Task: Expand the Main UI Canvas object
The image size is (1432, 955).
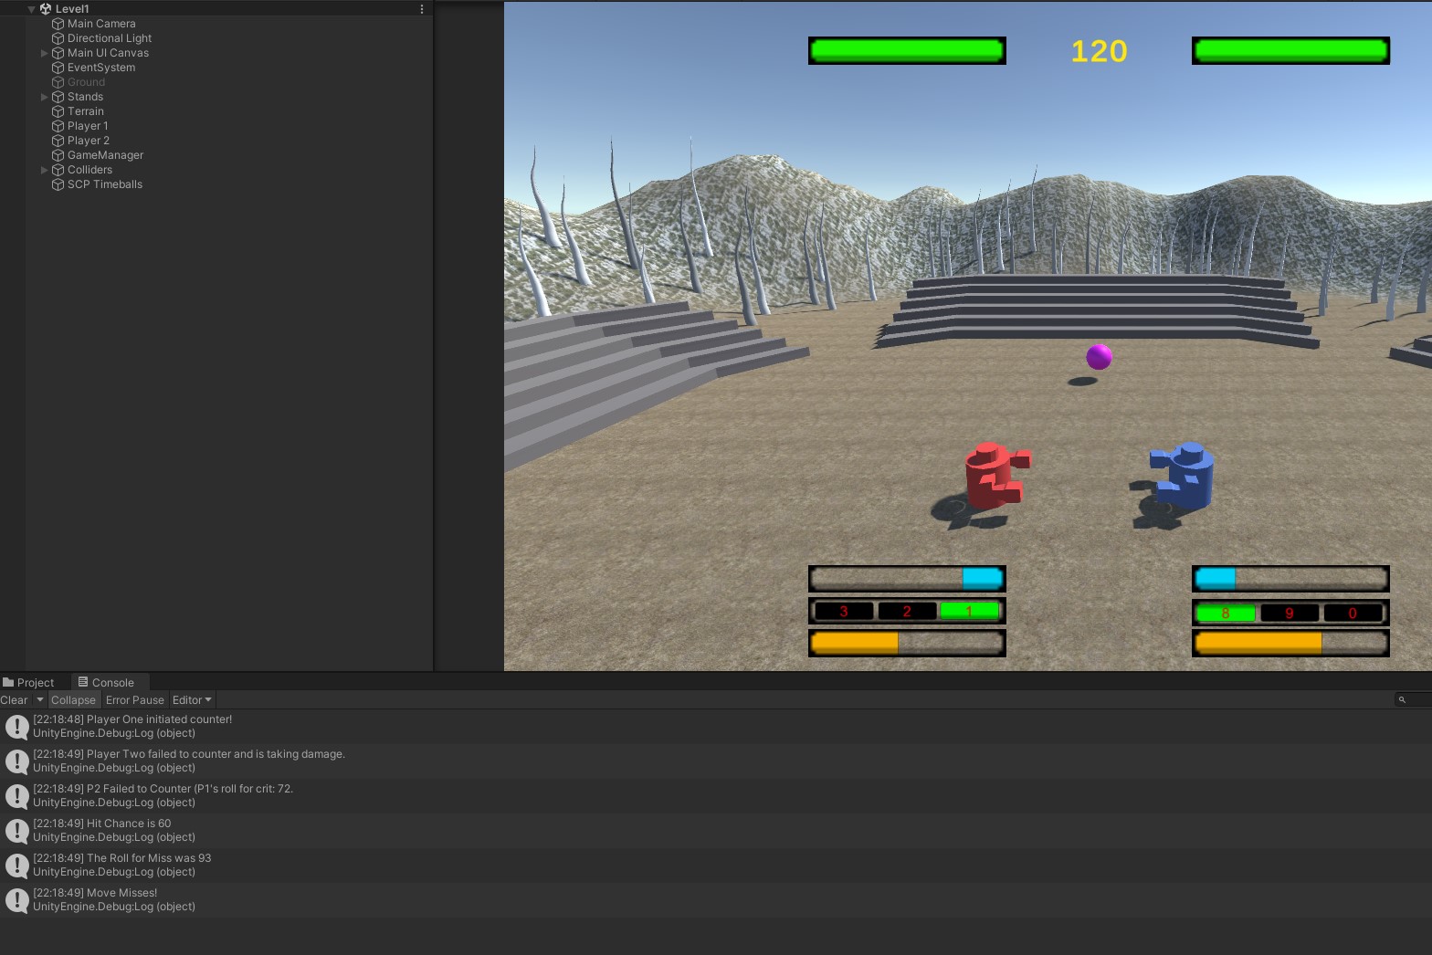Action: click(45, 53)
